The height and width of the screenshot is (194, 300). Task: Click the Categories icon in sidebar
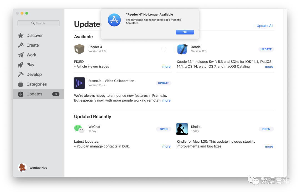(21, 84)
